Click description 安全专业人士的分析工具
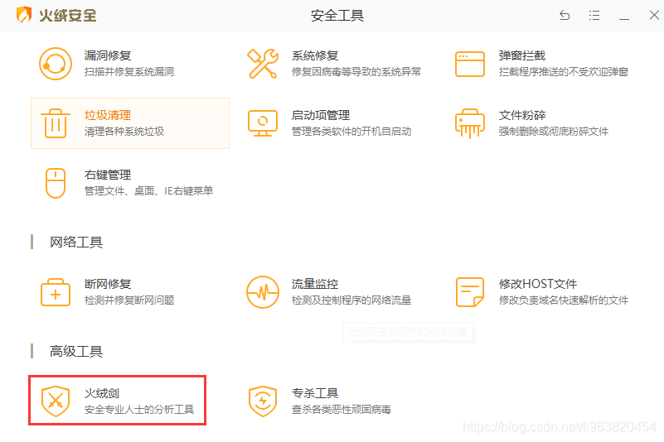The height and width of the screenshot is (442, 664). (139, 410)
